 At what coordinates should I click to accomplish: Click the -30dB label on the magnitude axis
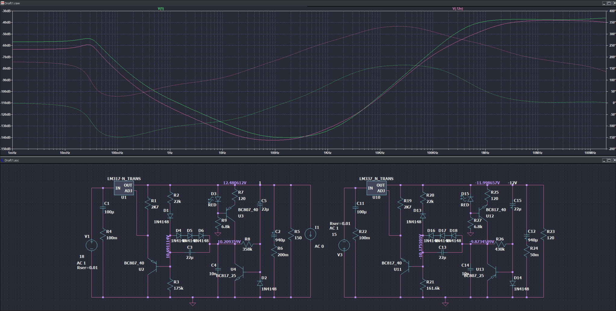click(6, 11)
